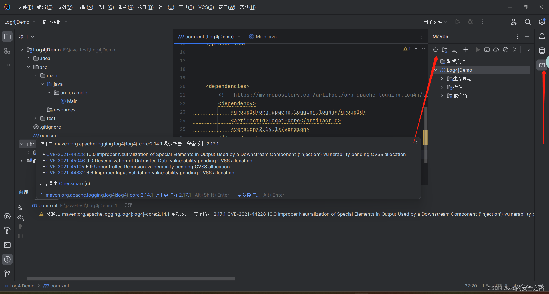Open more run actions menu
This screenshot has width=549, height=294.
(x=482, y=22)
